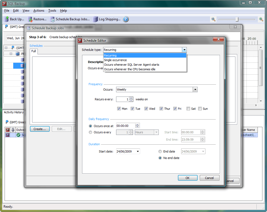
Task: Click the zoom-in magnifier at the far right
Action: 261,19
